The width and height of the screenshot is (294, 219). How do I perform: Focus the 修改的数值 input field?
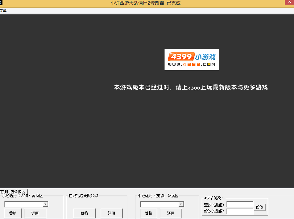(x=240, y=211)
